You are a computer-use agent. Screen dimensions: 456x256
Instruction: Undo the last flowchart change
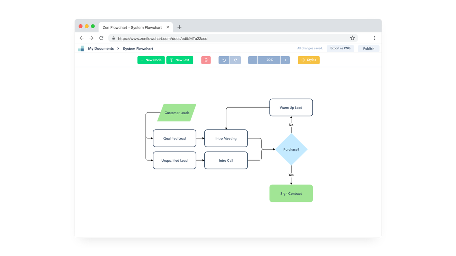pyautogui.click(x=224, y=60)
